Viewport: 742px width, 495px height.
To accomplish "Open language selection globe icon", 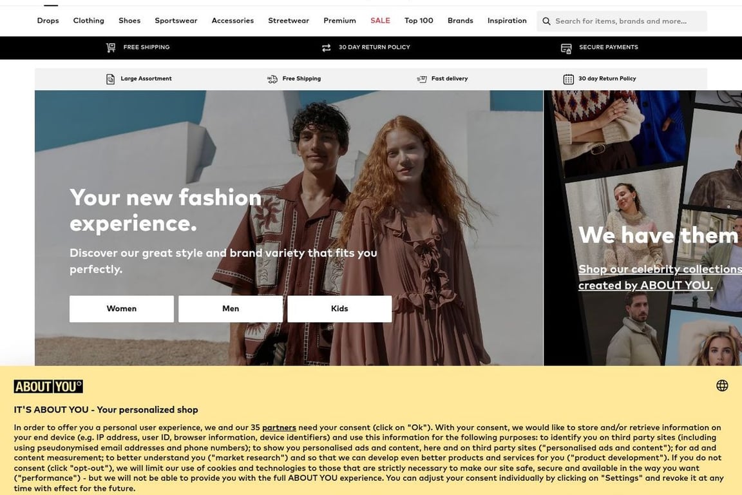I will point(722,385).
